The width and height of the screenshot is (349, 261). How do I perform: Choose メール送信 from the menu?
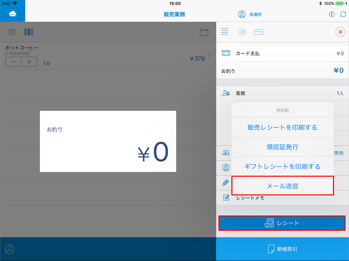pos(283,186)
